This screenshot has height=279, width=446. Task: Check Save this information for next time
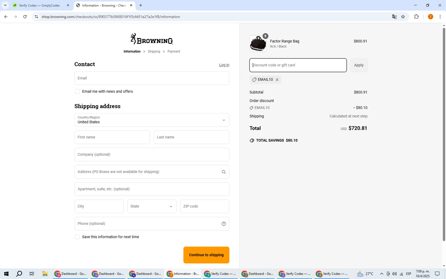pyautogui.click(x=77, y=237)
